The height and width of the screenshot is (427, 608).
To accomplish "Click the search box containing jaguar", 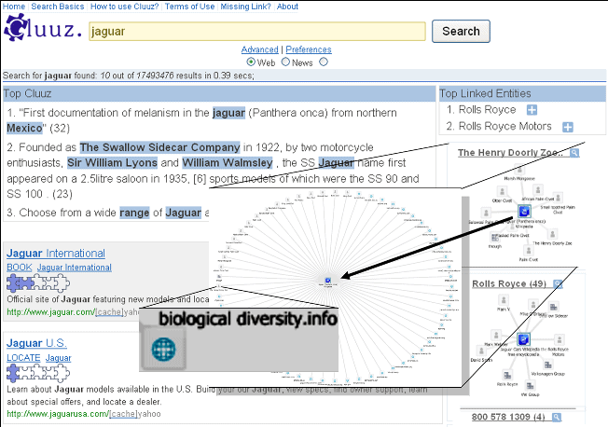I will pyautogui.click(x=257, y=31).
